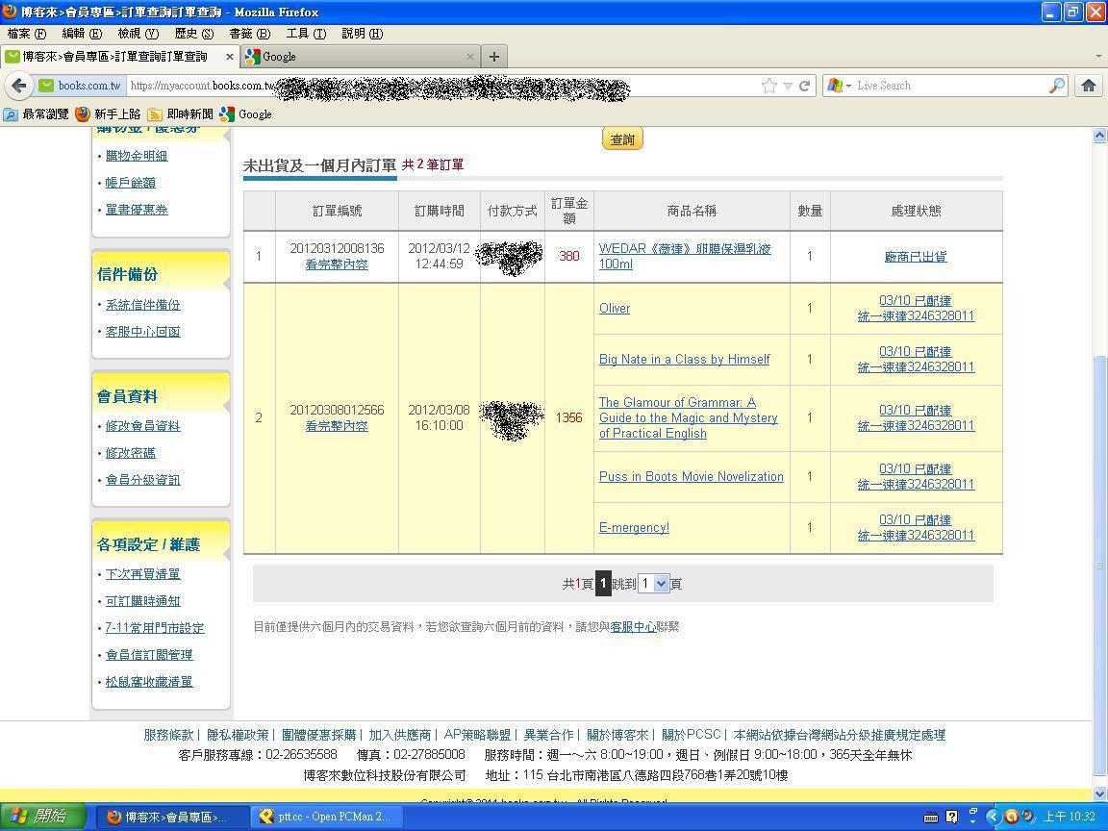This screenshot has height=831, width=1108.
Task: Open the 歷史 menu
Action: pos(193,34)
